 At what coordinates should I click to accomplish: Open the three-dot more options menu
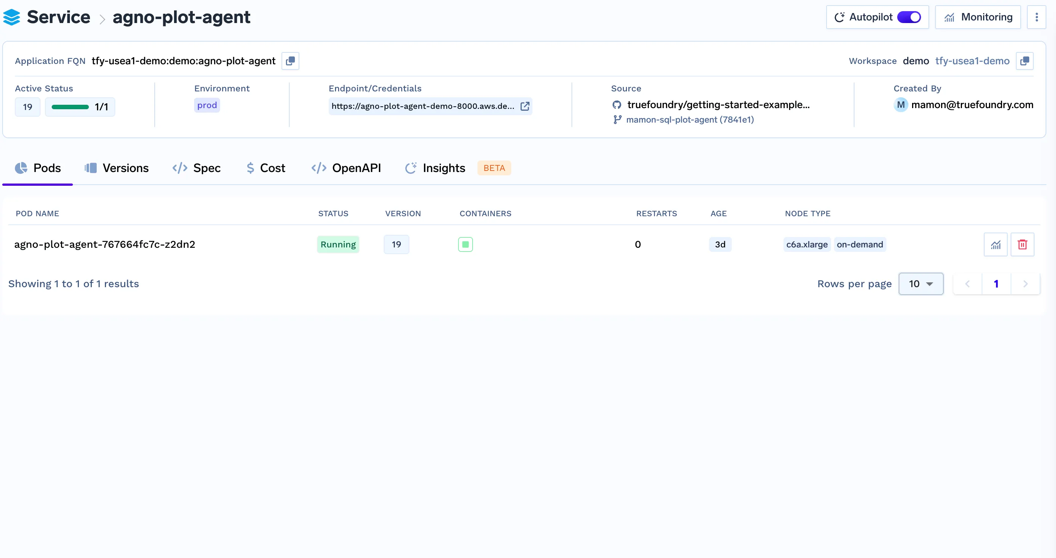click(x=1036, y=17)
